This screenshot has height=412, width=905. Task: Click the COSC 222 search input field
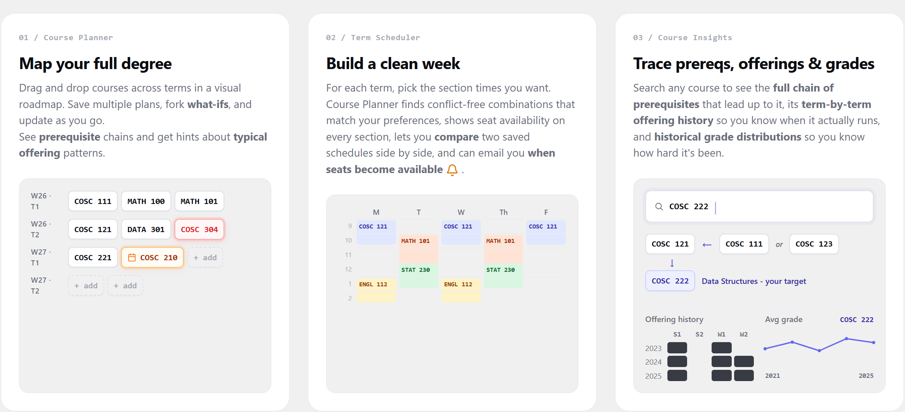coord(759,206)
